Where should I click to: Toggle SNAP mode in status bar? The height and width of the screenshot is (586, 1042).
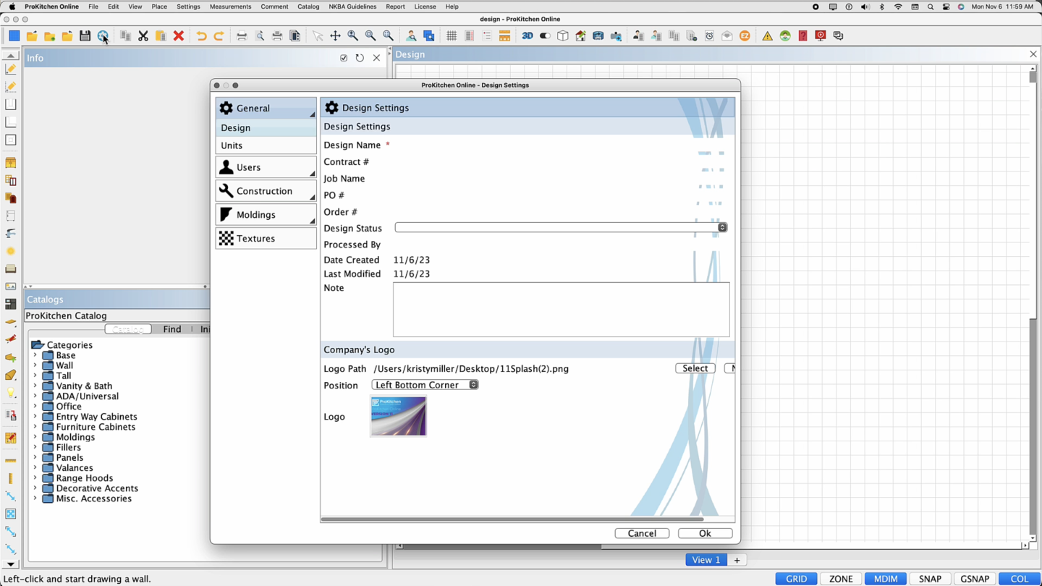pyautogui.click(x=930, y=579)
